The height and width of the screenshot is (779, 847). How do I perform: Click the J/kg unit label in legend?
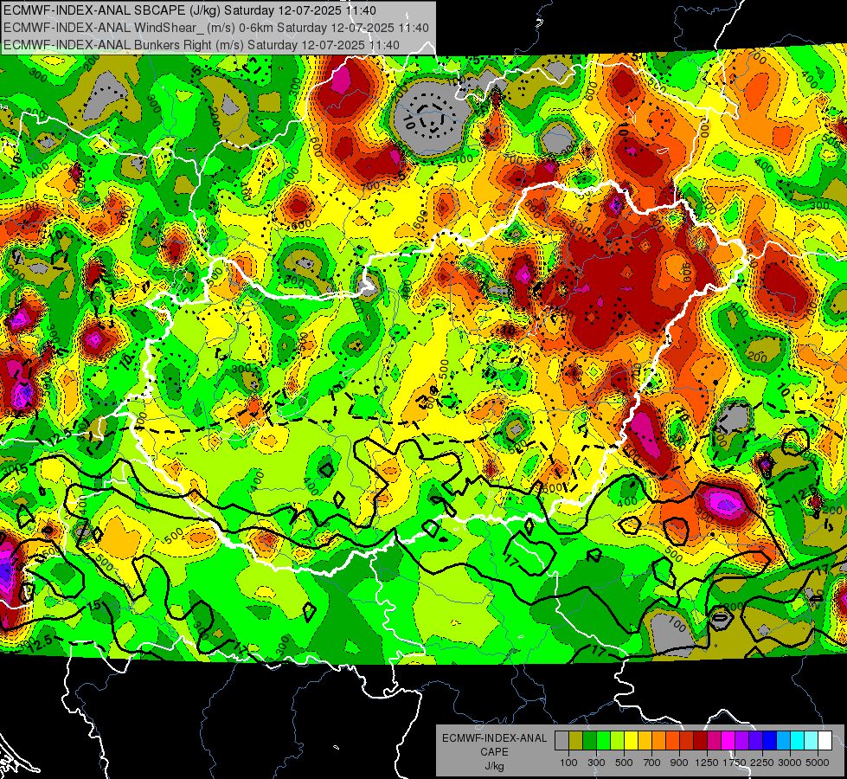(494, 766)
